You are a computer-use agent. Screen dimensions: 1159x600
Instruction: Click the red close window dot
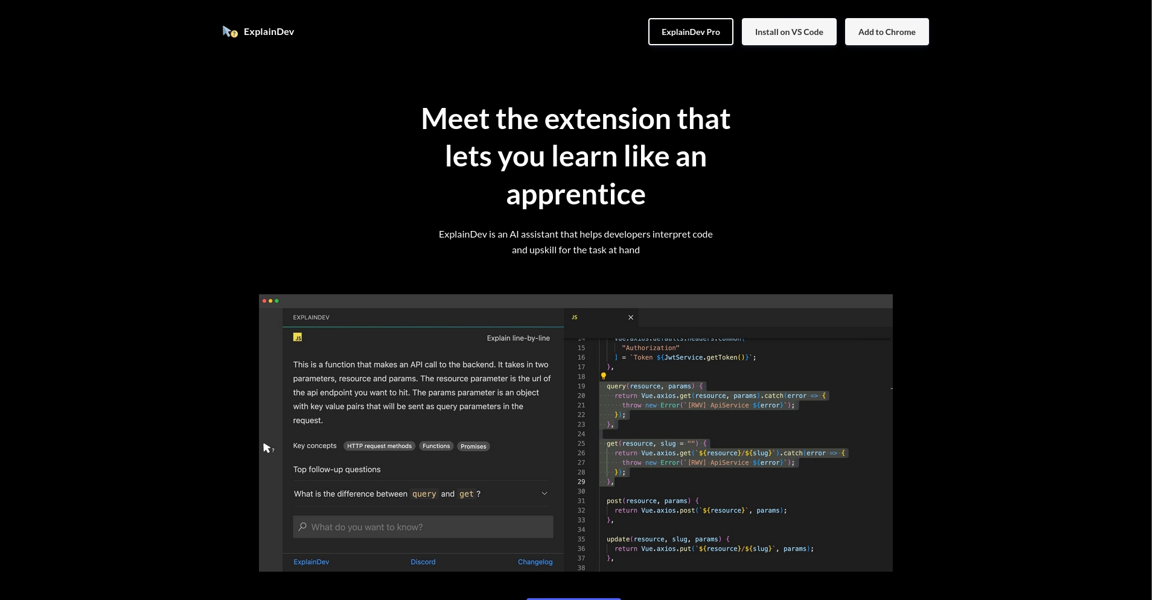[264, 301]
